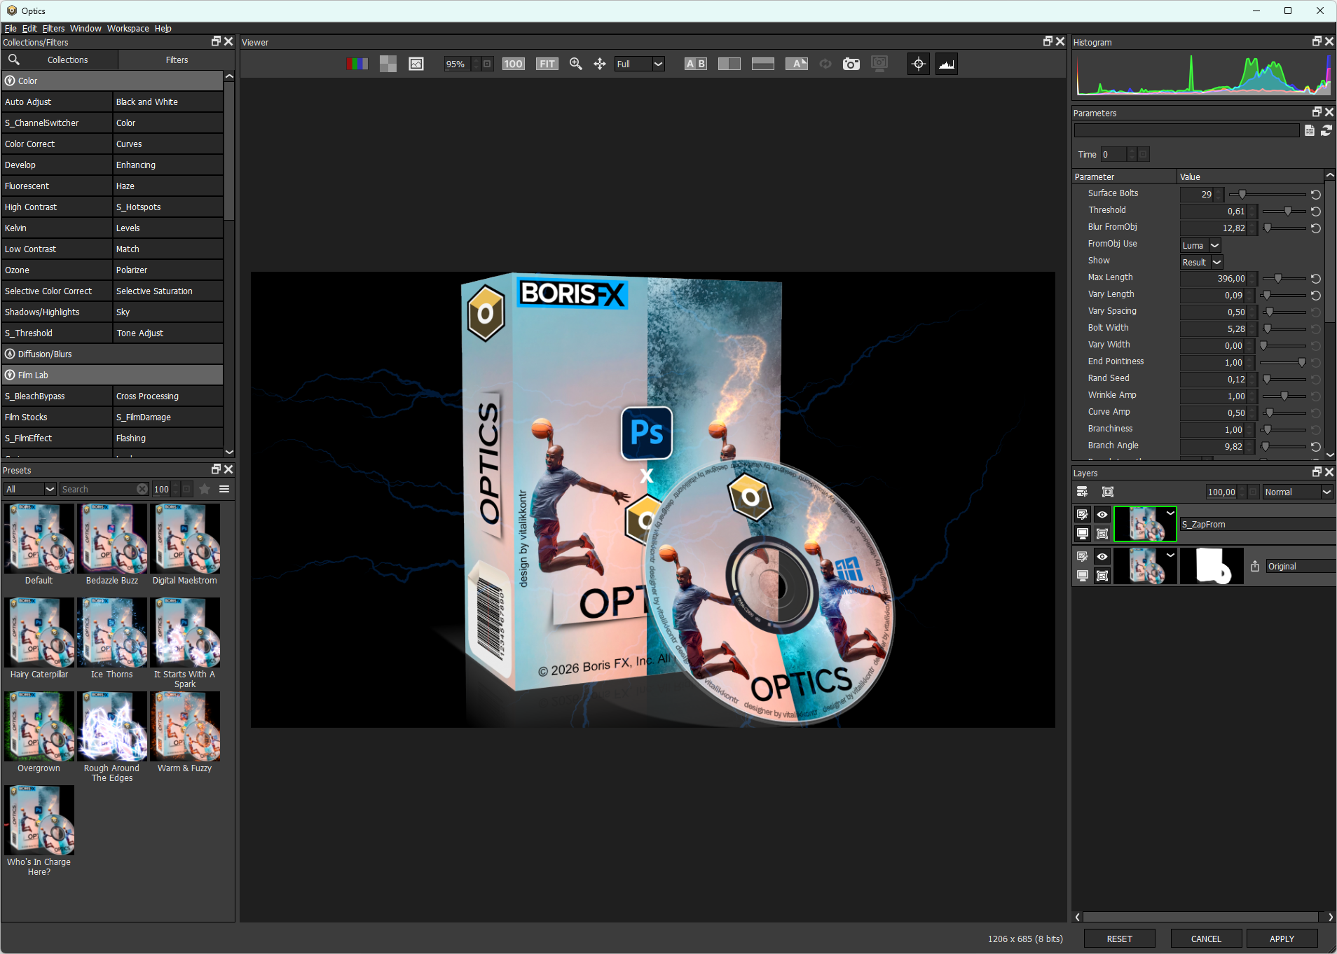1337x954 pixels.
Task: Clear the Presets search field
Action: 142,489
